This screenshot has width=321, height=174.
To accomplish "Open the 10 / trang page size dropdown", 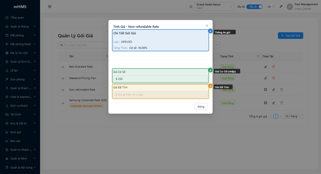I will pos(293,116).
